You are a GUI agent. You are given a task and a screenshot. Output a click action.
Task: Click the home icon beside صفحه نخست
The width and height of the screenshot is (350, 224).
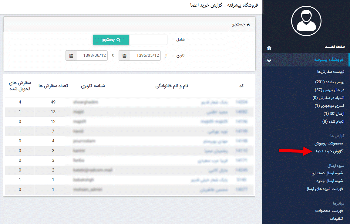[269, 48]
